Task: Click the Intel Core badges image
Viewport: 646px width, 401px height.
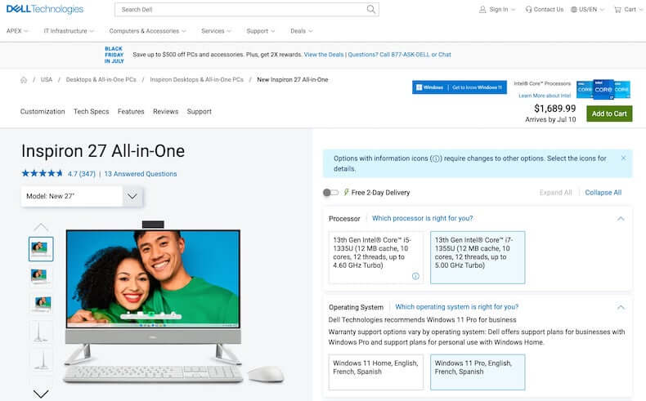Action: point(603,89)
